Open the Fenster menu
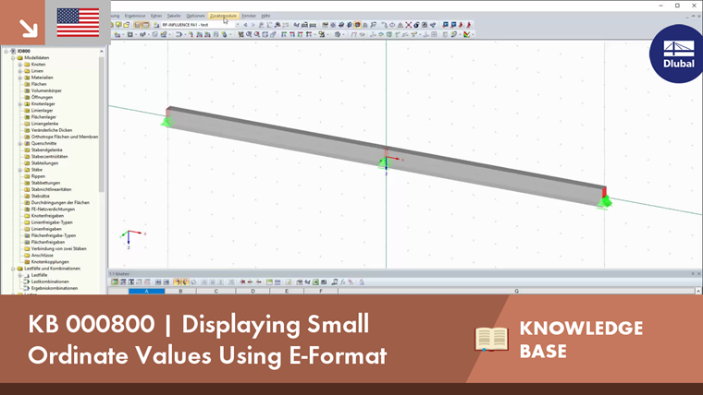 click(249, 16)
